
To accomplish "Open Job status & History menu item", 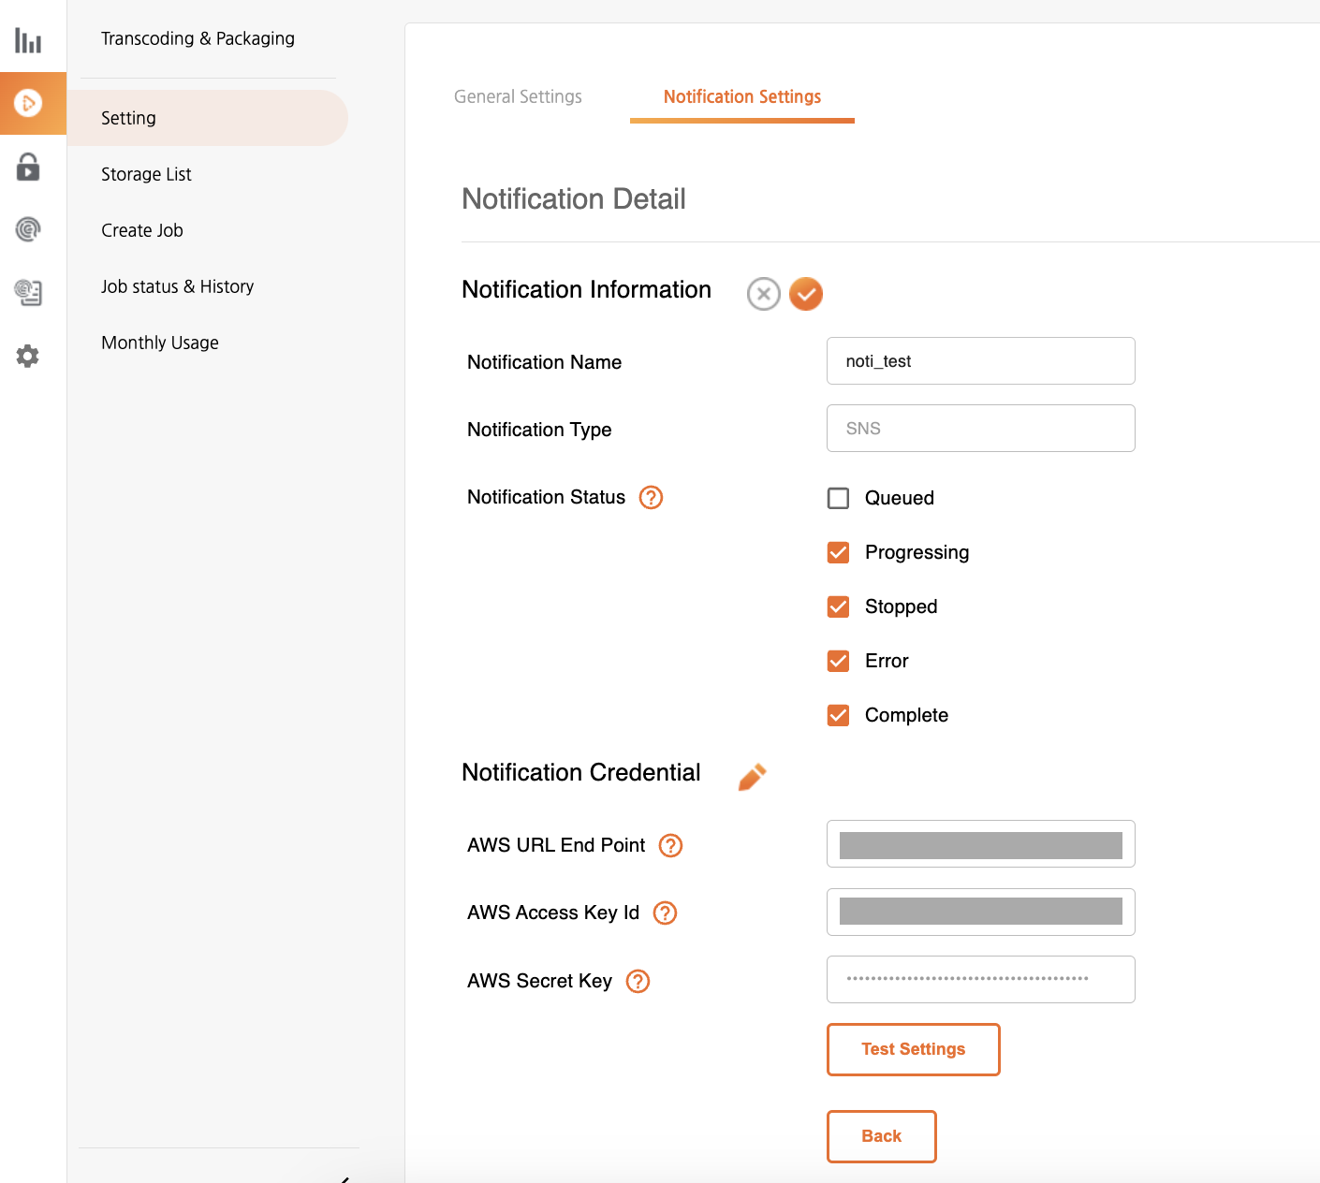I will point(177,286).
